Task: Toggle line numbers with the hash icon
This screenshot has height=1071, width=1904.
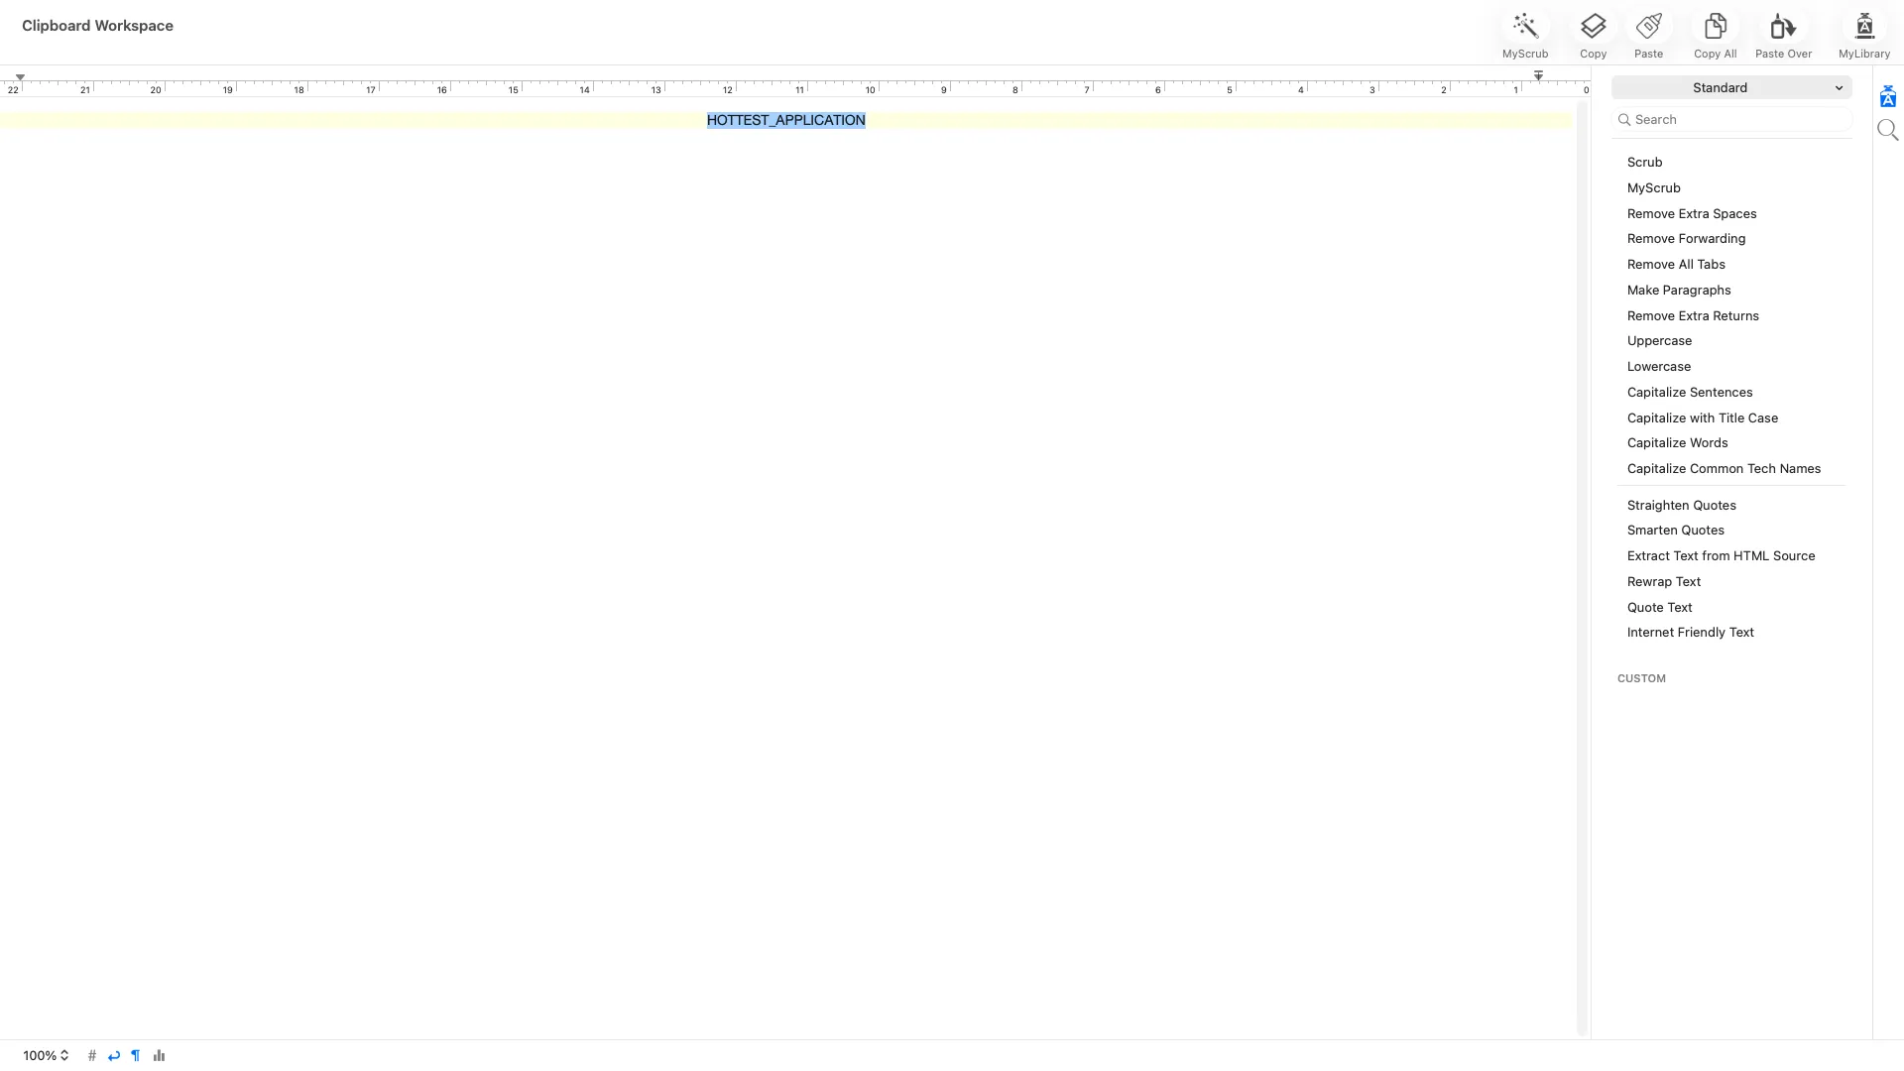Action: (92, 1055)
